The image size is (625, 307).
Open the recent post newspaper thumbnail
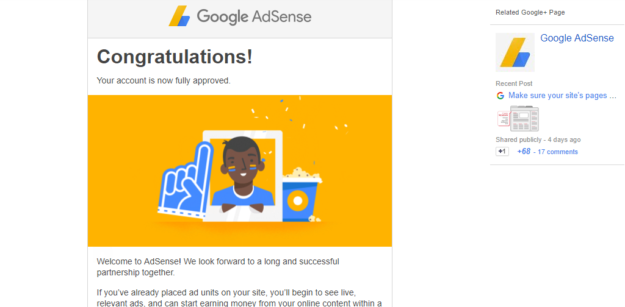click(524, 118)
